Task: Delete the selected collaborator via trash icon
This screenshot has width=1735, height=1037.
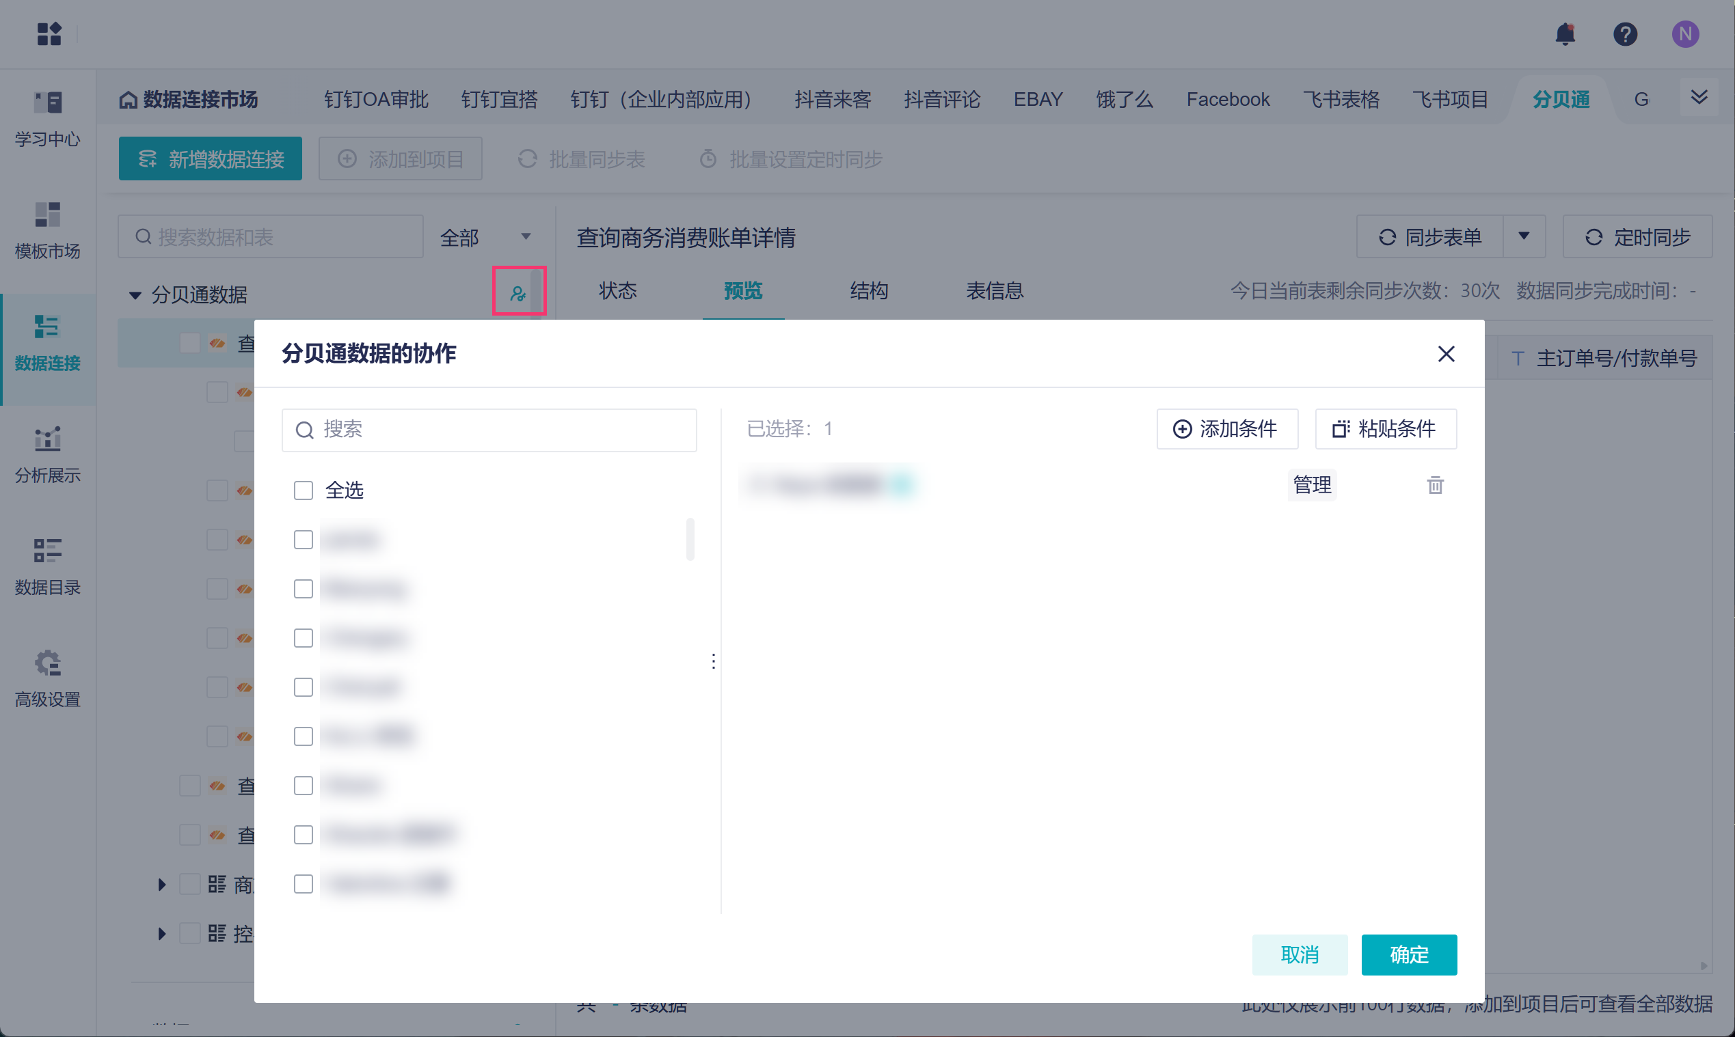Action: click(1435, 485)
